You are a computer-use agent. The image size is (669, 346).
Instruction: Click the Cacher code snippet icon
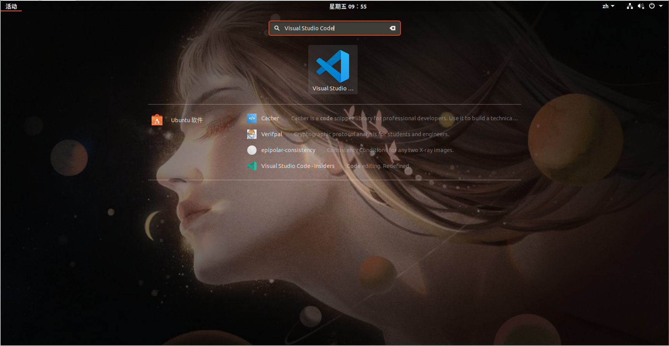point(252,118)
